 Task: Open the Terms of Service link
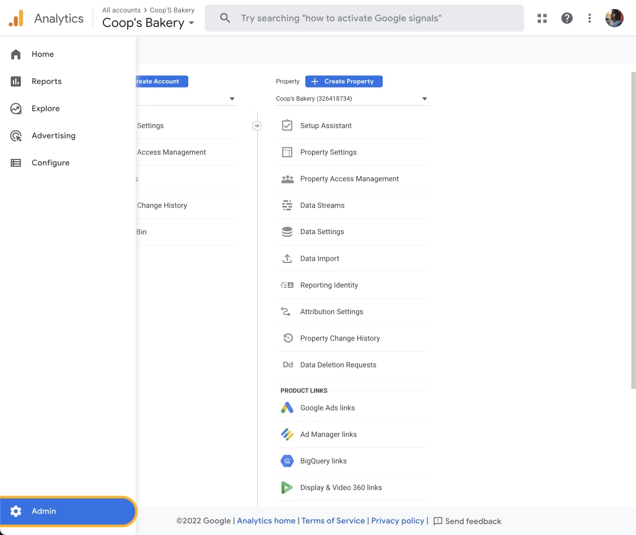333,521
